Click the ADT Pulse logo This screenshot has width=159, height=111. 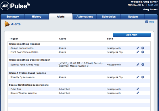(15, 6)
